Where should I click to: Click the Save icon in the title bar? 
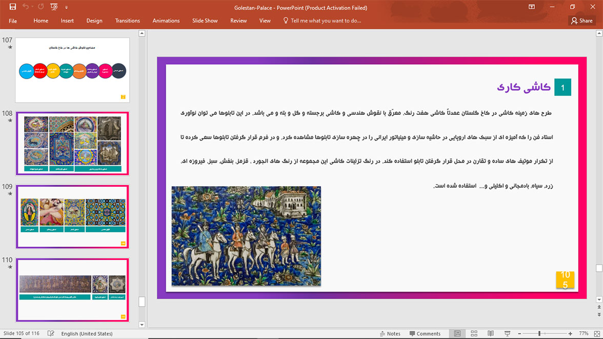click(x=13, y=7)
